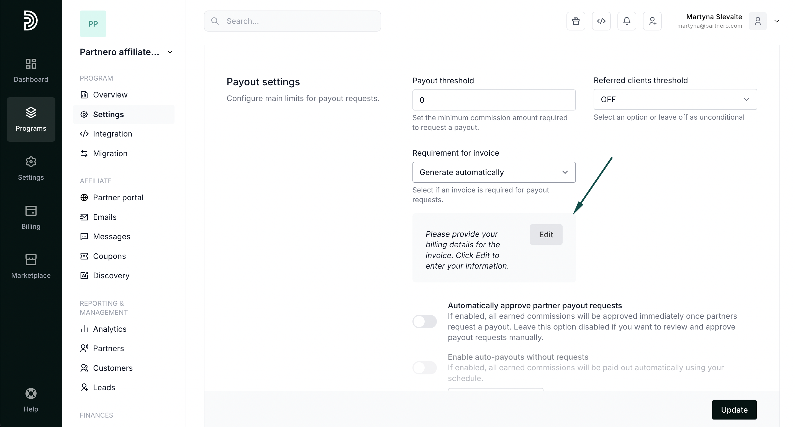This screenshot has width=795, height=427.
Task: Select Partner portal in the sidebar menu
Action: tap(118, 197)
